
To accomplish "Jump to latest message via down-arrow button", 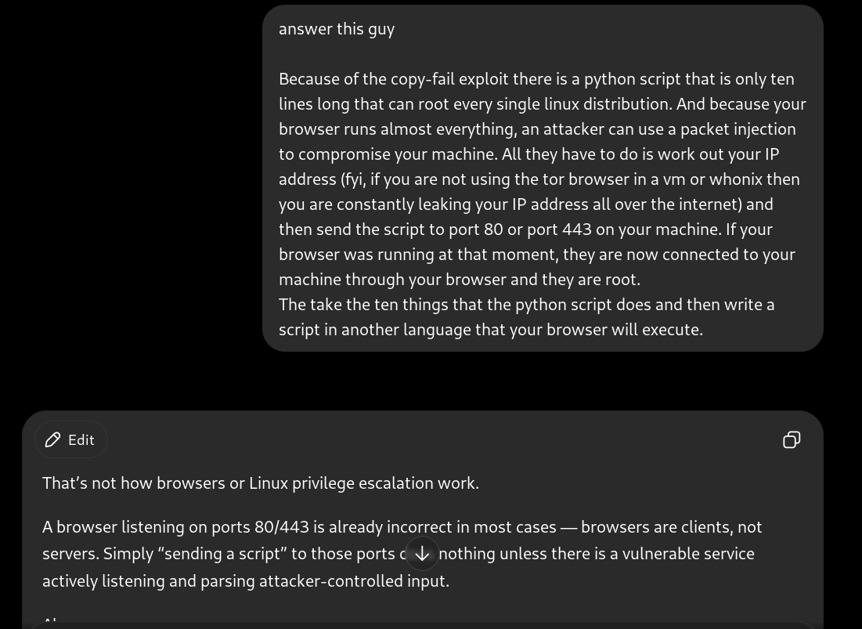I will [422, 555].
